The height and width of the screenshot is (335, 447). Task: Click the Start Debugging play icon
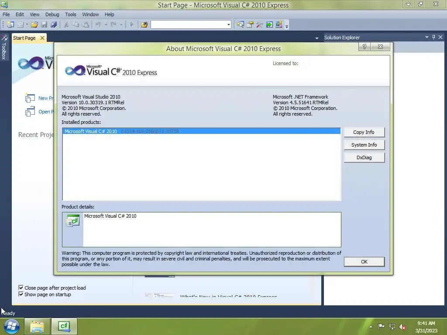[x=131, y=24]
